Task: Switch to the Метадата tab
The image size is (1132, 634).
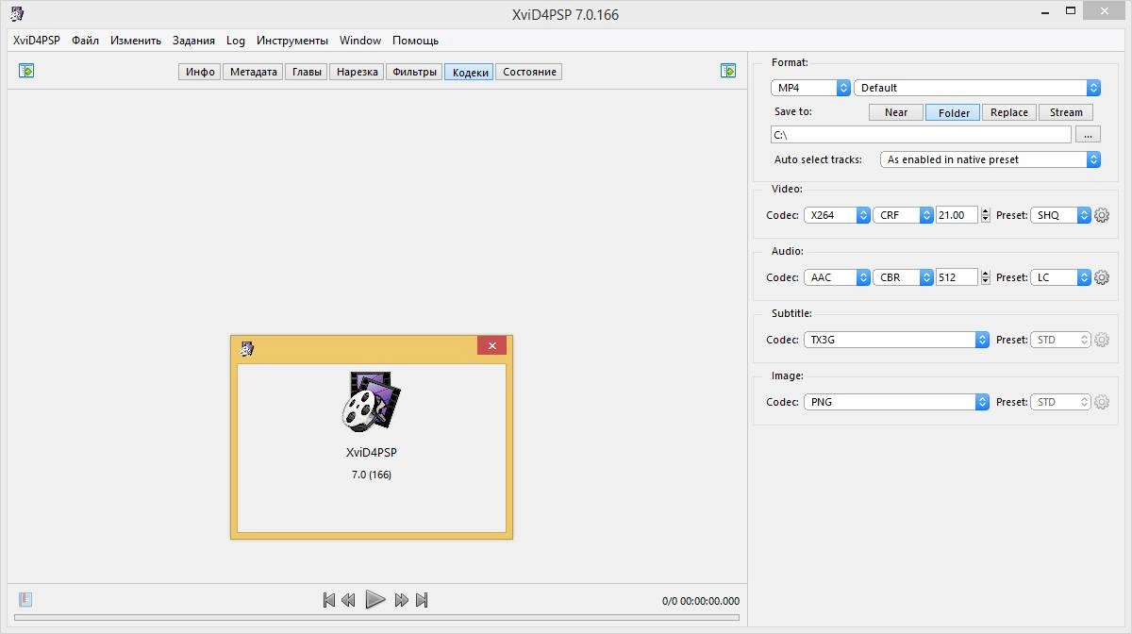Action: click(x=253, y=72)
